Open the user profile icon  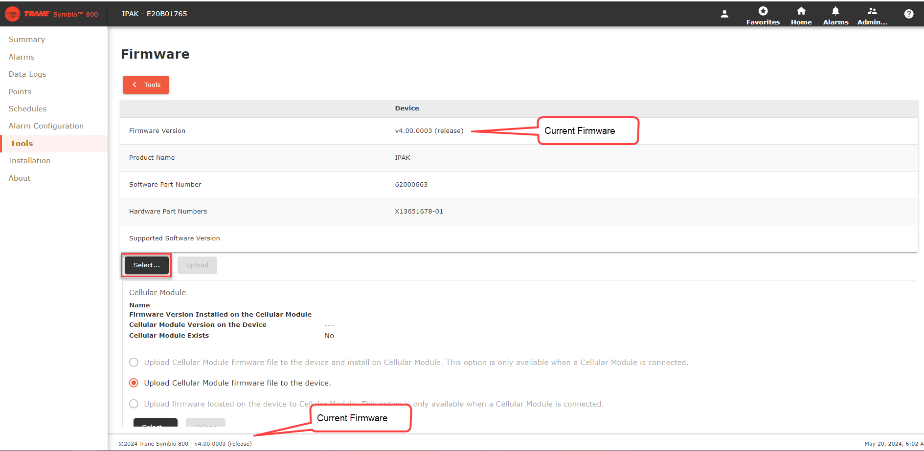pos(724,14)
